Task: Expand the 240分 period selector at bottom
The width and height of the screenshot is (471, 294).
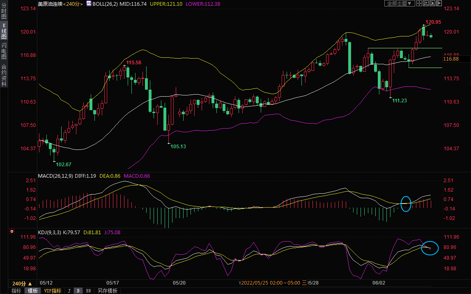Action: pyautogui.click(x=22, y=284)
